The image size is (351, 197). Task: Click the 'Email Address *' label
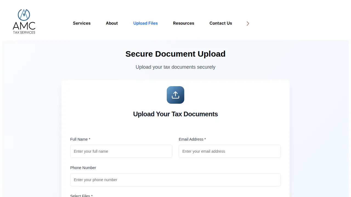(192, 139)
